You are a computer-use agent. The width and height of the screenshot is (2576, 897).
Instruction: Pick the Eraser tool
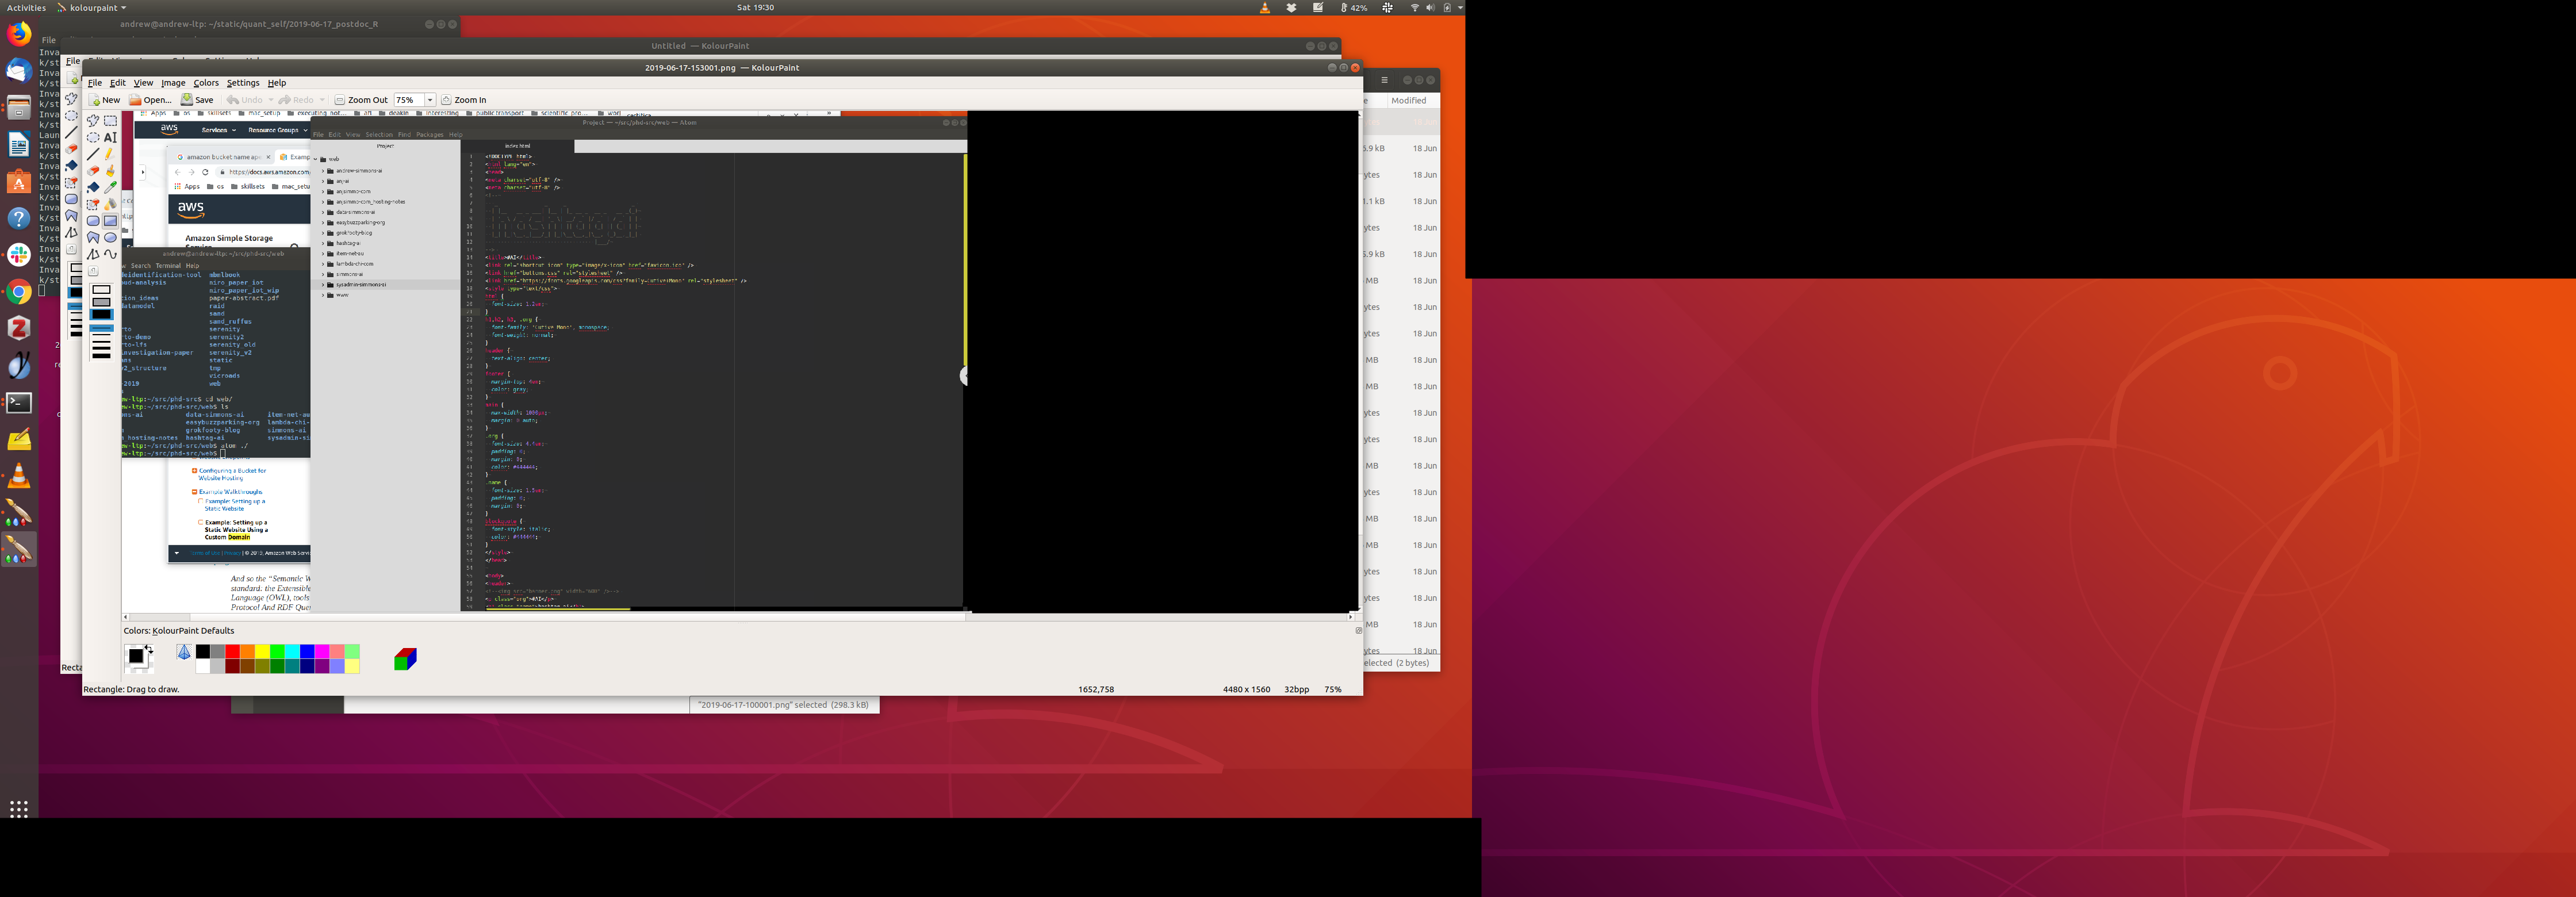click(x=93, y=171)
